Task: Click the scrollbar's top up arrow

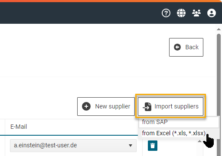Action: tap(219, 29)
